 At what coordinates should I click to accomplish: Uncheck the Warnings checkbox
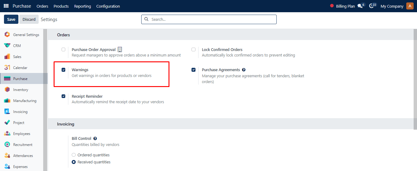pyautogui.click(x=63, y=70)
